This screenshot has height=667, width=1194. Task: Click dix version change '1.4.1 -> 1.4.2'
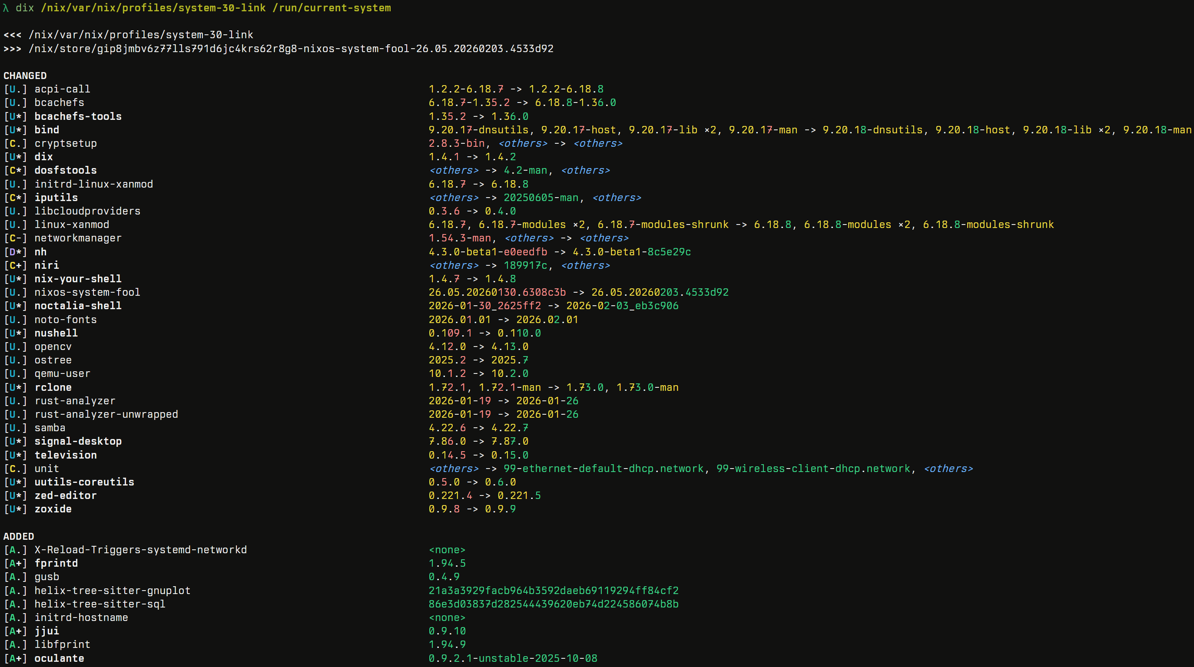[472, 157]
